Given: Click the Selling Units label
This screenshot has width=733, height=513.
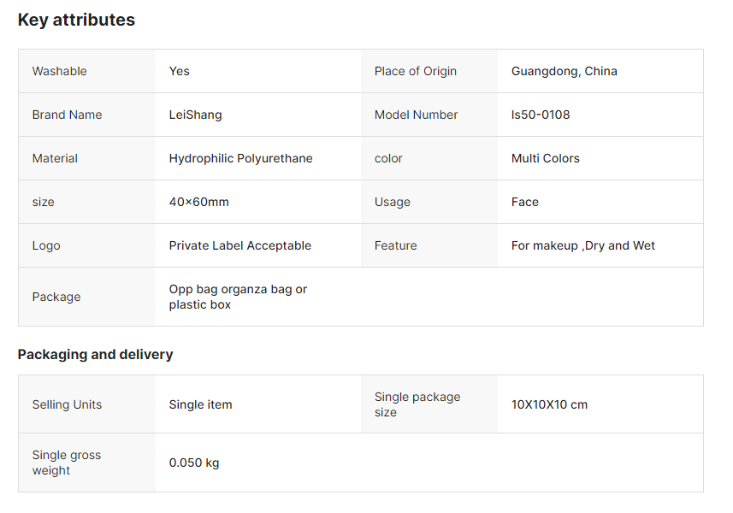Looking at the screenshot, I should [67, 404].
